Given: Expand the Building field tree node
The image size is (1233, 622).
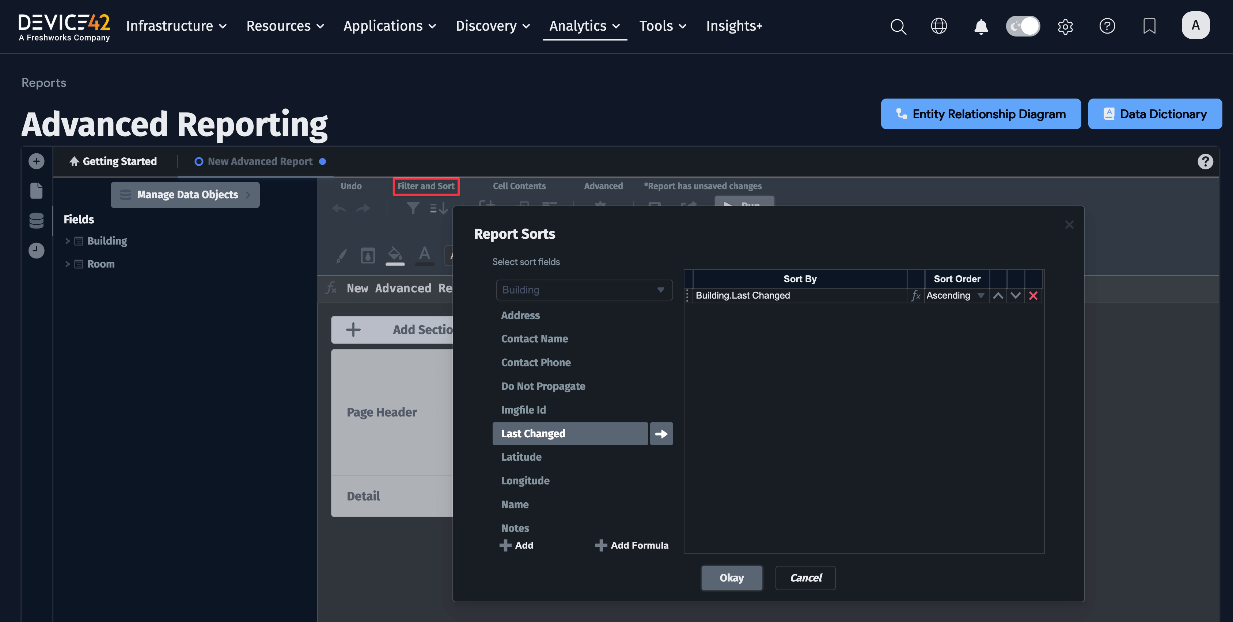Looking at the screenshot, I should click(68, 241).
